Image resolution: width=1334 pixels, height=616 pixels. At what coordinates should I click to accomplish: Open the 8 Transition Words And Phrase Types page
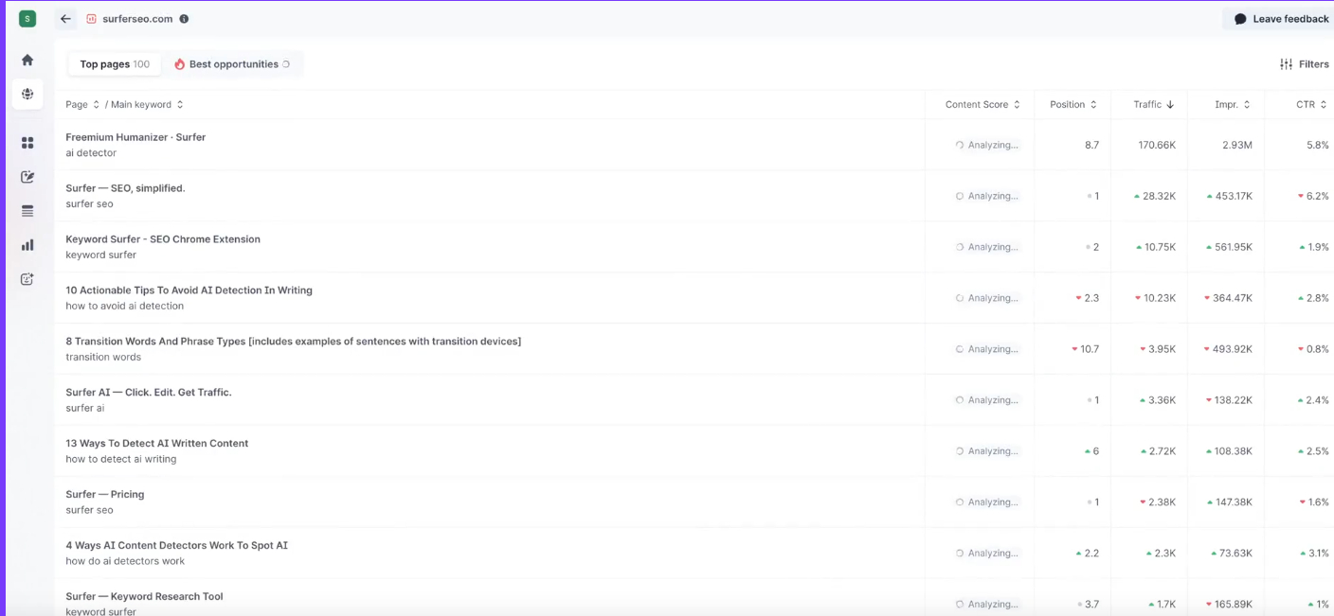pyautogui.click(x=293, y=342)
